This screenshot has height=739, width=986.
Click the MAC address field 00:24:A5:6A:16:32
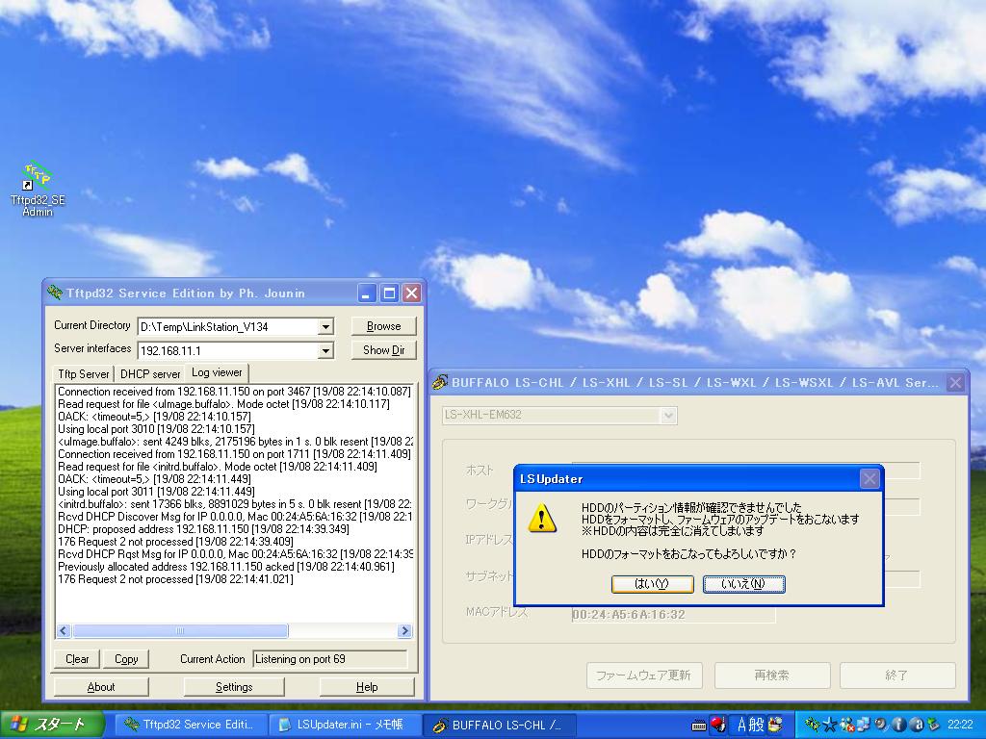[673, 615]
